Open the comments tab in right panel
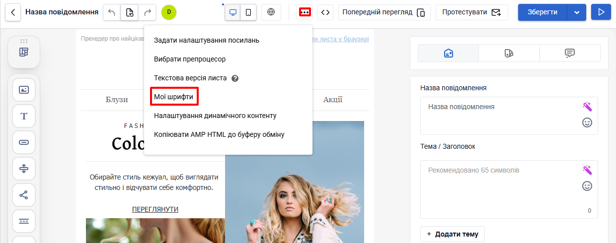The width and height of the screenshot is (616, 243). [570, 53]
